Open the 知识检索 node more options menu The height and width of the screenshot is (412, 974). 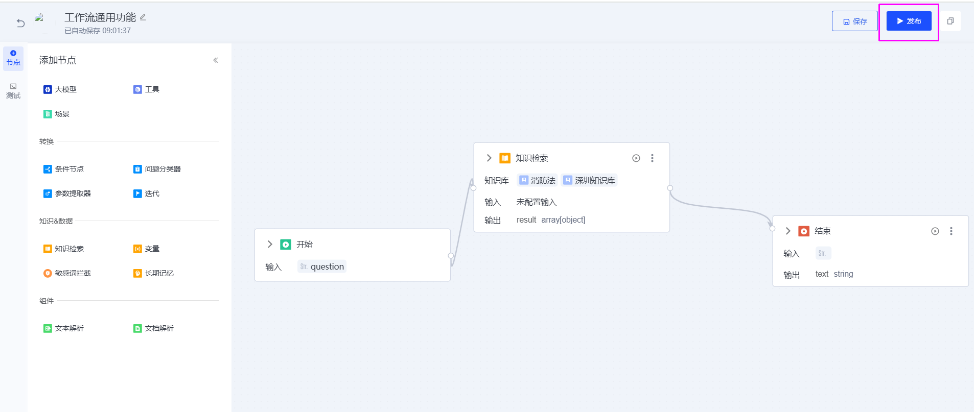pyautogui.click(x=652, y=158)
